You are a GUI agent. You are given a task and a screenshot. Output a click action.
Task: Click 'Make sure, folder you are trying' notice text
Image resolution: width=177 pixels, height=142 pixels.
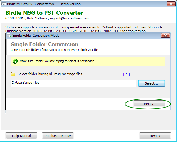pyautogui.click(x=57, y=61)
